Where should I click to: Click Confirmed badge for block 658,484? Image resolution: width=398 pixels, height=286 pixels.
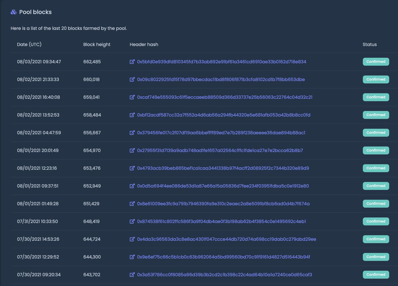tap(376, 115)
